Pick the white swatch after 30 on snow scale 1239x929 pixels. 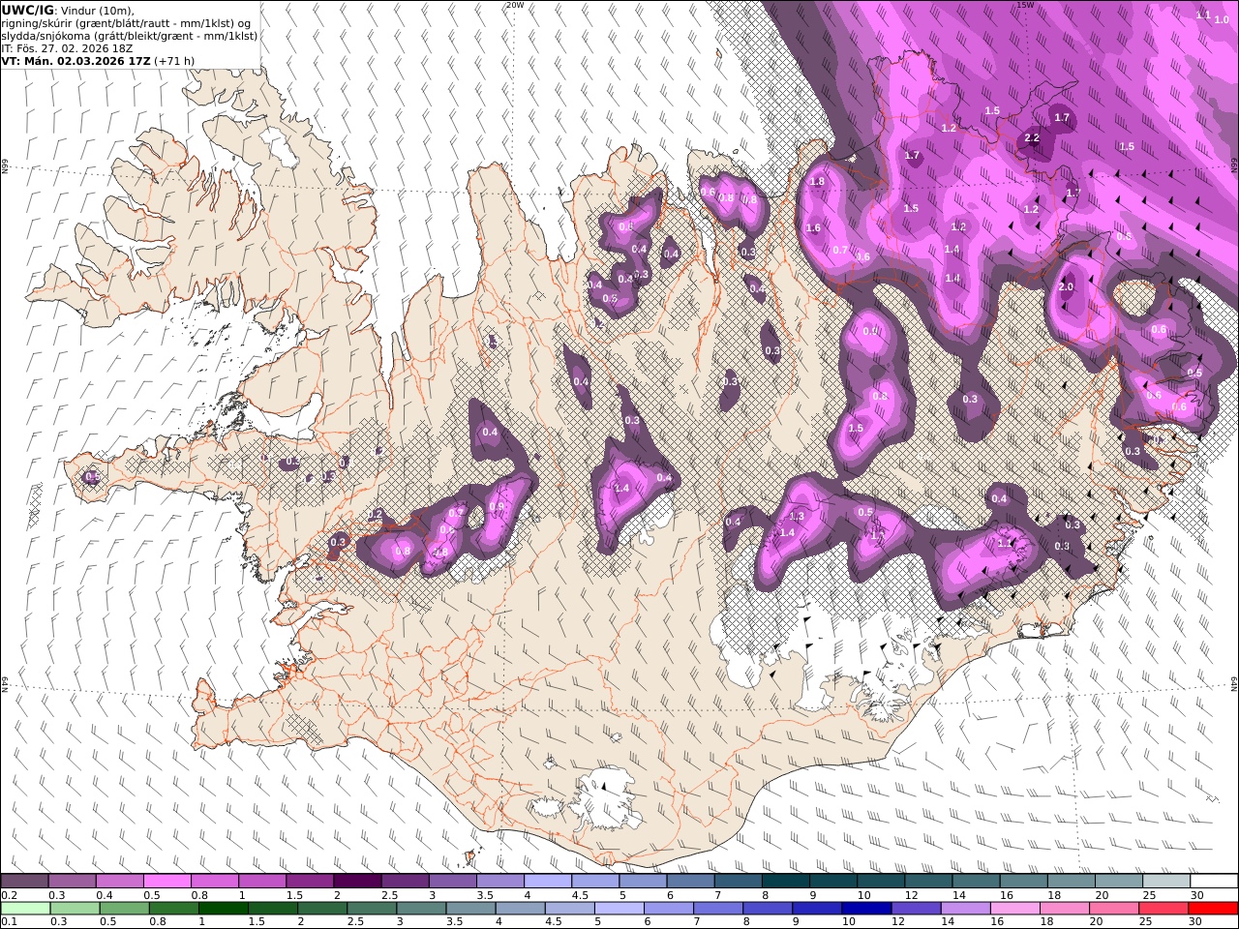pos(1213,882)
